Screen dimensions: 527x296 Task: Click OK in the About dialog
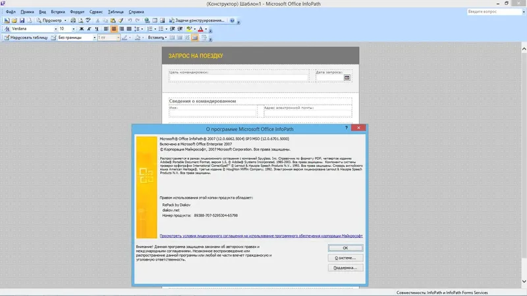tap(345, 248)
